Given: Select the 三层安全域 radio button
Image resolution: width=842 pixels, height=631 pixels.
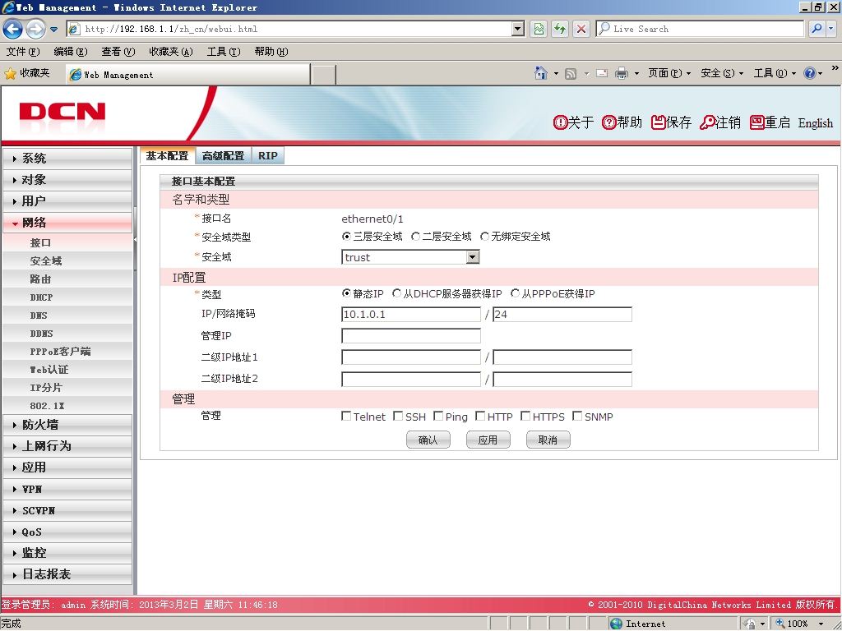Looking at the screenshot, I should click(346, 237).
